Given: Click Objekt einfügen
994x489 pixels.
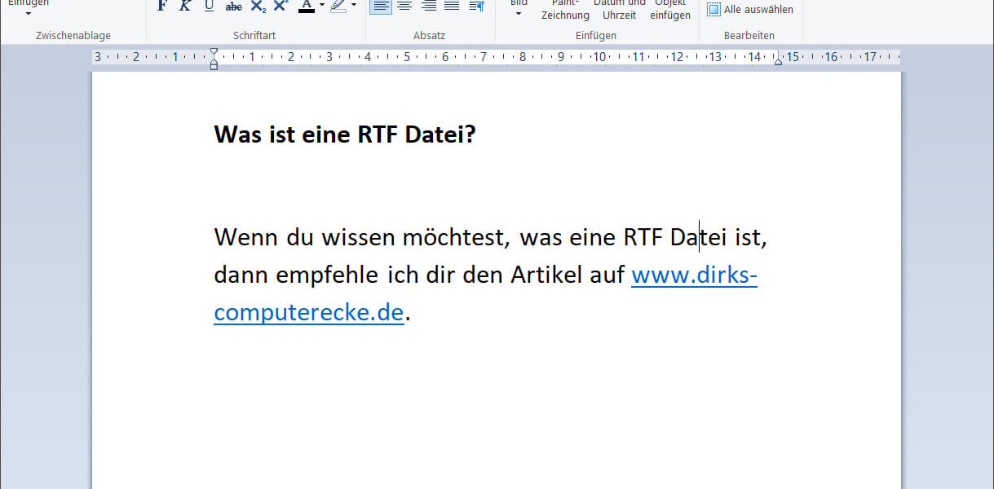Looking at the screenshot, I should click(x=670, y=10).
